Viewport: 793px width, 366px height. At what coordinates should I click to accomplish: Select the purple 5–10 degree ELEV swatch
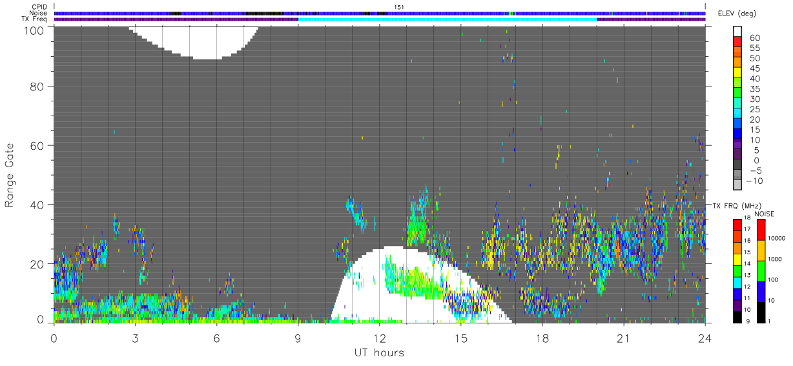click(737, 145)
